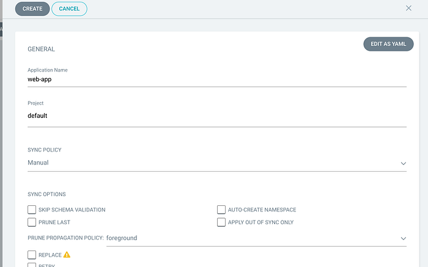The width and height of the screenshot is (428, 267).
Task: Click the Create button
Action: (32, 9)
